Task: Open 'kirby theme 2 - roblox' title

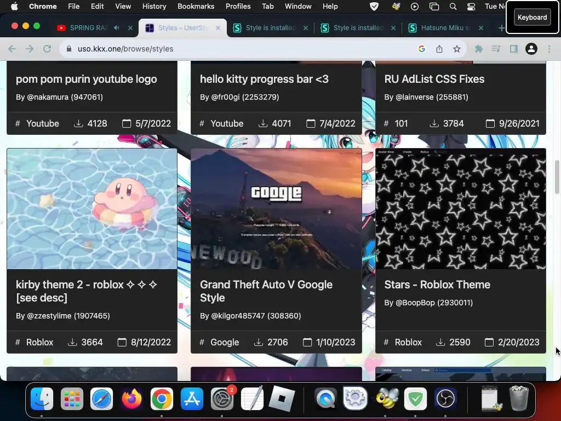Action: tap(86, 291)
